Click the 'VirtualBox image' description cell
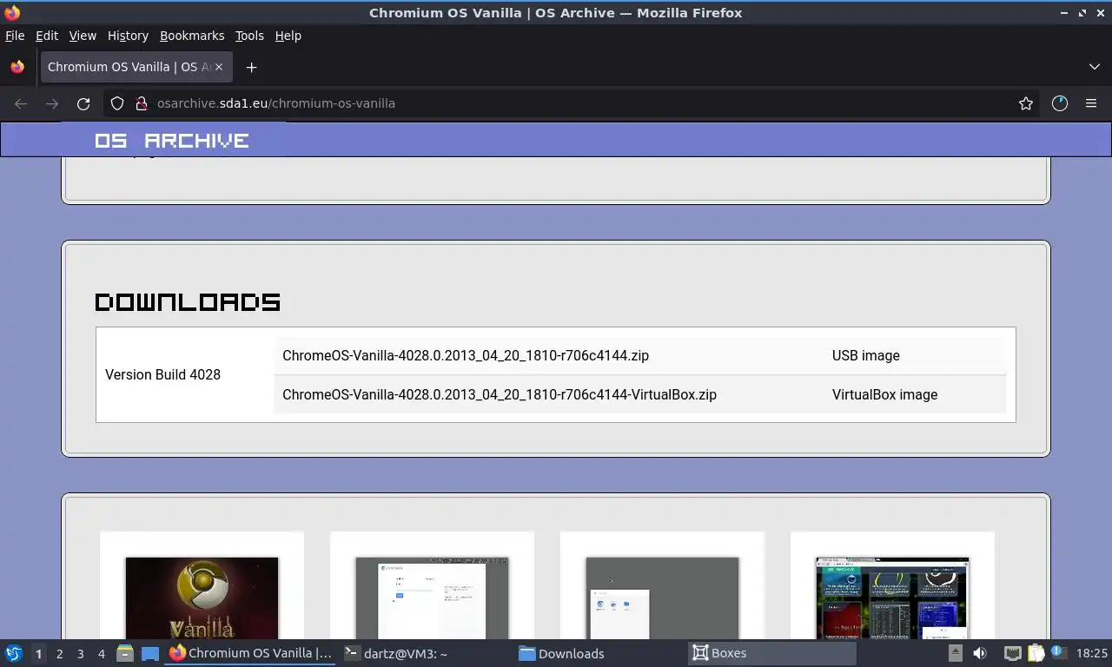The image size is (1112, 667). 884,394
